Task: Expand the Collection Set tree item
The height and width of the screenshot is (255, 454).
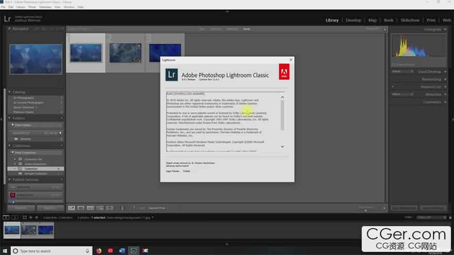Action: (x=15, y=159)
